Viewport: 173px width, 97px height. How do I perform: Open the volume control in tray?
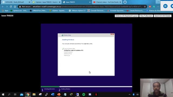pos(137,94)
